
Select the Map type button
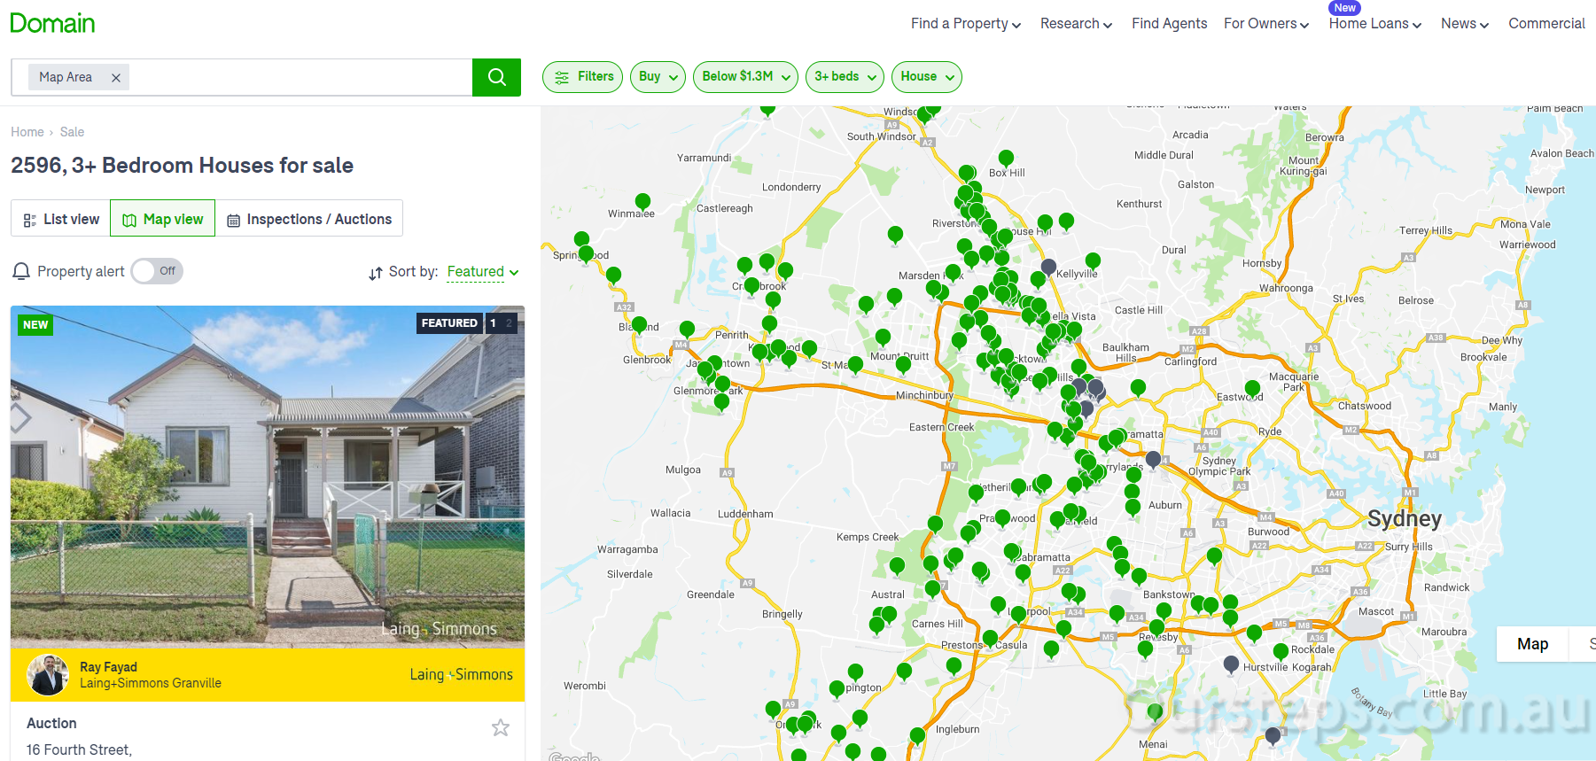click(x=1532, y=644)
